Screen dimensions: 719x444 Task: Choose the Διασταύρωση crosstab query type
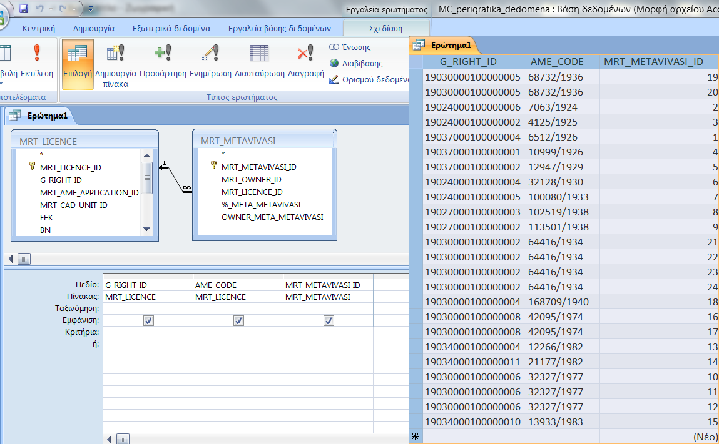point(260,61)
